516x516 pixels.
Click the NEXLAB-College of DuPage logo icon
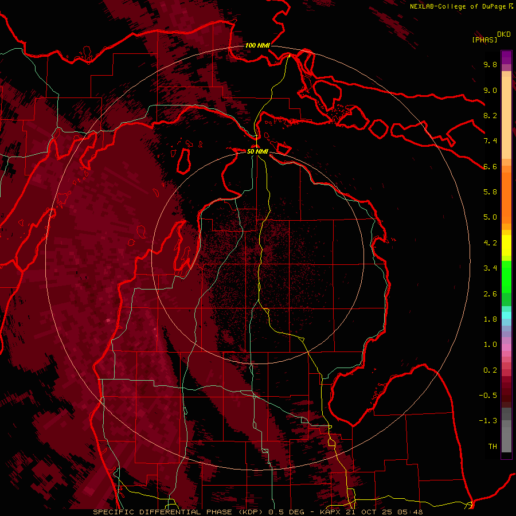pos(511,6)
